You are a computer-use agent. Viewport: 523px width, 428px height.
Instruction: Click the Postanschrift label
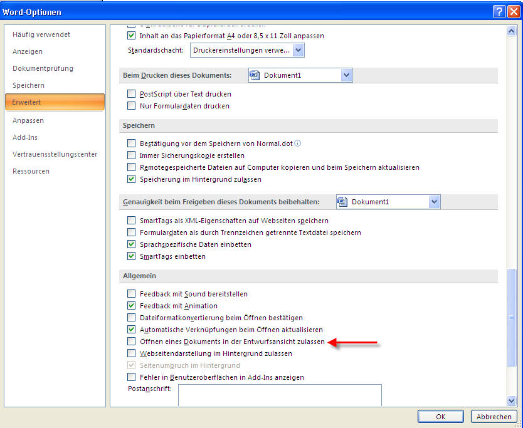point(150,389)
